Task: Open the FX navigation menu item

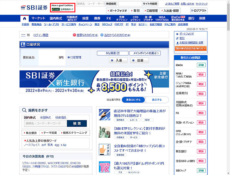Action: point(109,18)
